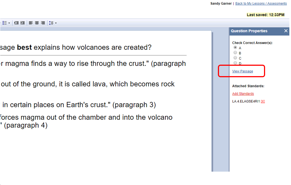Increase the paragraph indent
Screen dimensions: 291x185
pos(22,23)
